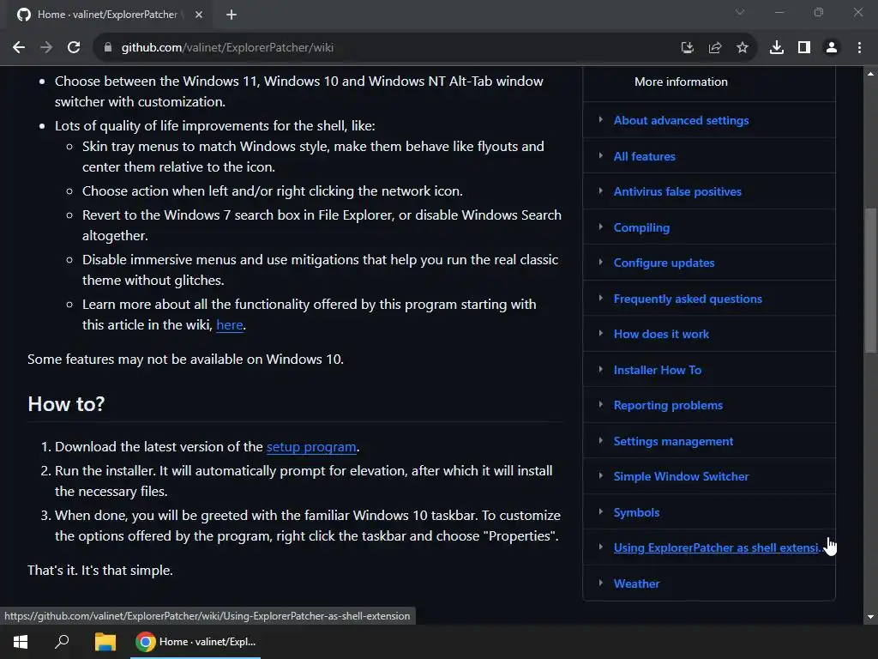Open the Chrome three-dot menu
878x659 pixels.
[859, 48]
